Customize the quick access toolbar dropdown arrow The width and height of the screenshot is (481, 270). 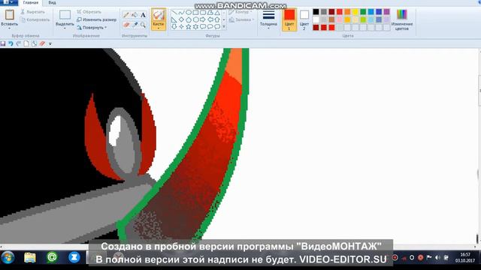[x=50, y=43]
